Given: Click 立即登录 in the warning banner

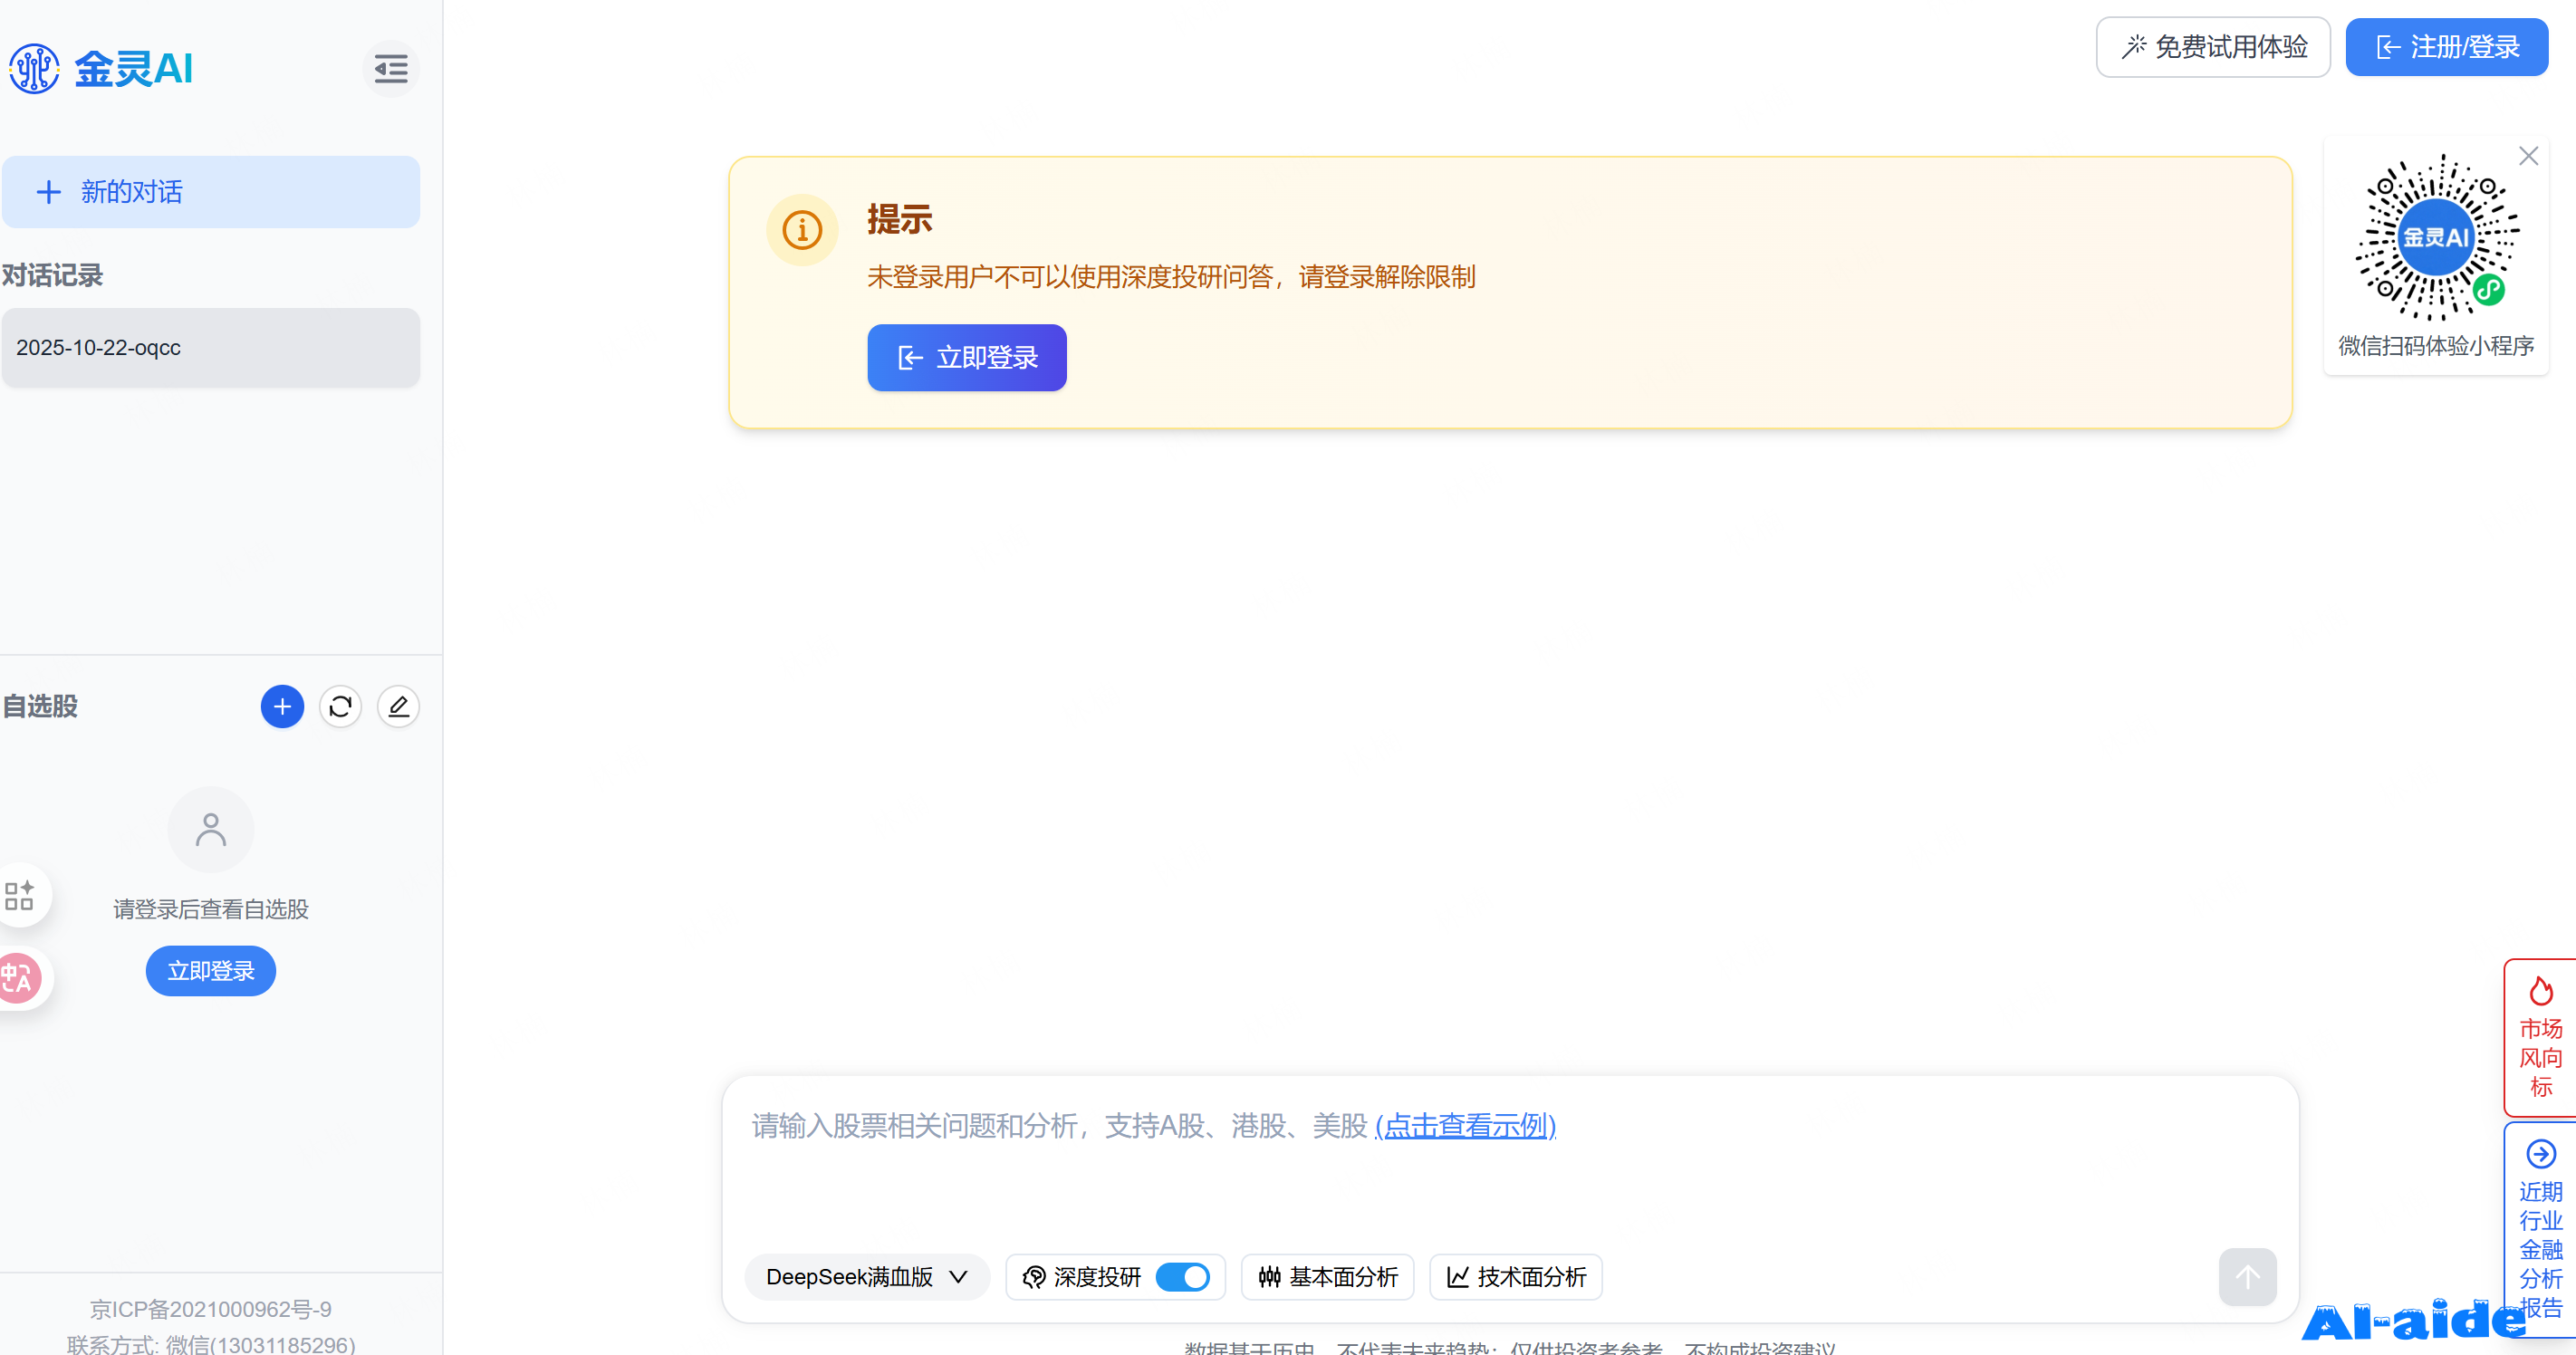Looking at the screenshot, I should (x=966, y=358).
